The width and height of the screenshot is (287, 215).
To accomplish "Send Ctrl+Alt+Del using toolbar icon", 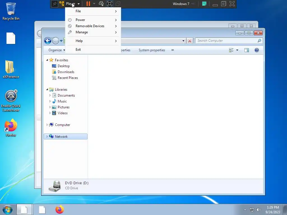I will [x=101, y=4].
